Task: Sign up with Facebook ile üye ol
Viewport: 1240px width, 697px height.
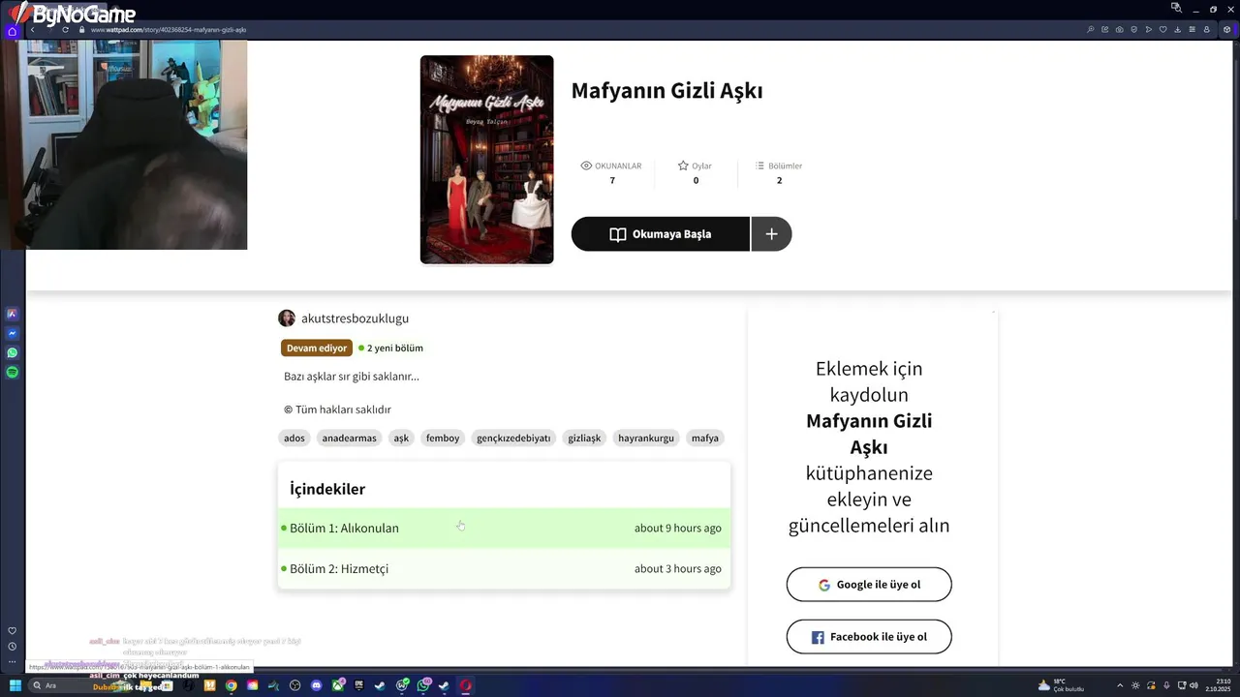Action: click(x=869, y=637)
